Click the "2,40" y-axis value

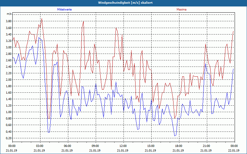click(9, 67)
